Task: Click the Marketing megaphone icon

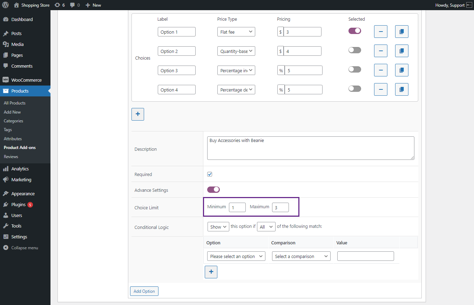Action: (x=6, y=179)
